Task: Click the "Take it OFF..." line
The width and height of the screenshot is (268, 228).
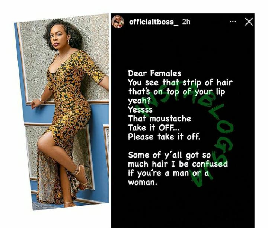Action: click(154, 128)
